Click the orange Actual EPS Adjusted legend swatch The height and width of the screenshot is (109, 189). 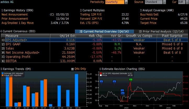point(3,75)
